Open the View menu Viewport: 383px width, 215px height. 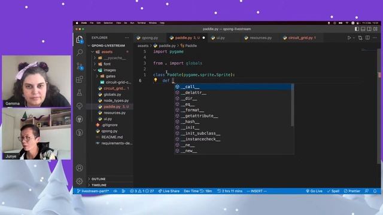(118, 23)
